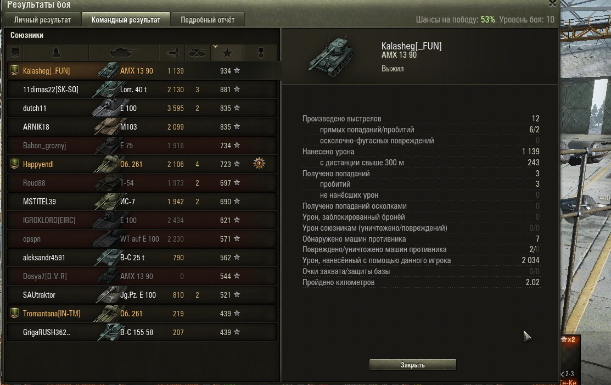Select player row dutch11 E 100
This screenshot has height=385, width=611.
(x=142, y=108)
